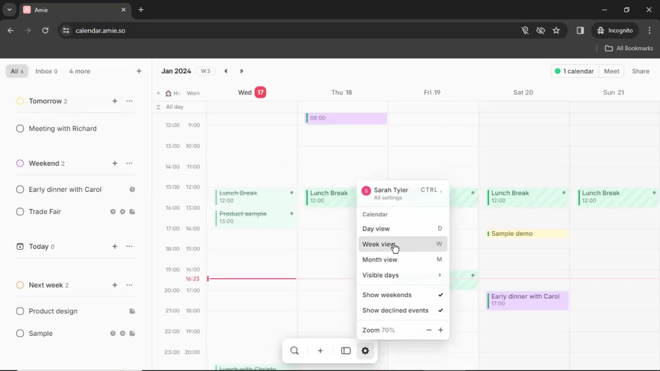Select Month view from the context menu
The width and height of the screenshot is (660, 371).
[x=380, y=259]
